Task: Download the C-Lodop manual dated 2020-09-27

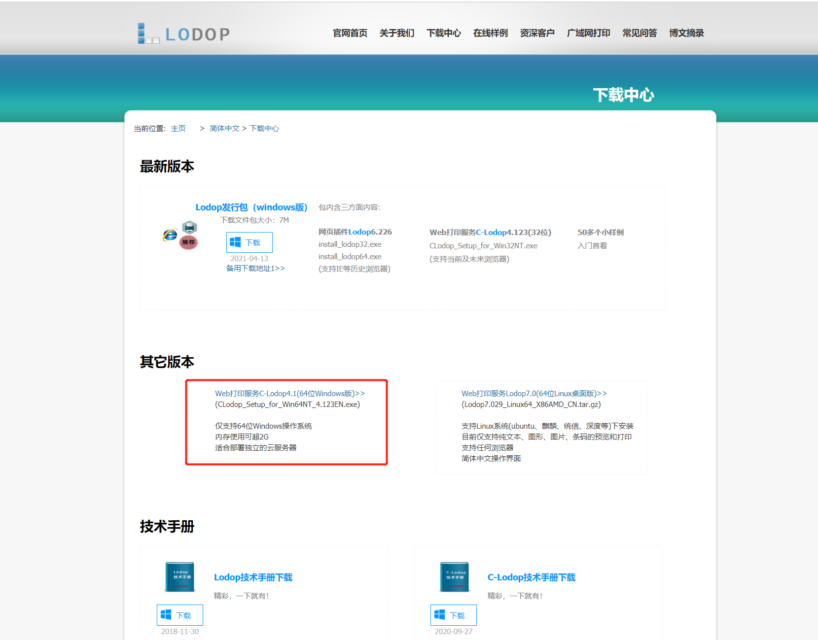Action: coord(454,615)
